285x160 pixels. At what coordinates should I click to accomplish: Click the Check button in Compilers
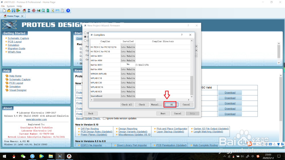click(x=142, y=105)
